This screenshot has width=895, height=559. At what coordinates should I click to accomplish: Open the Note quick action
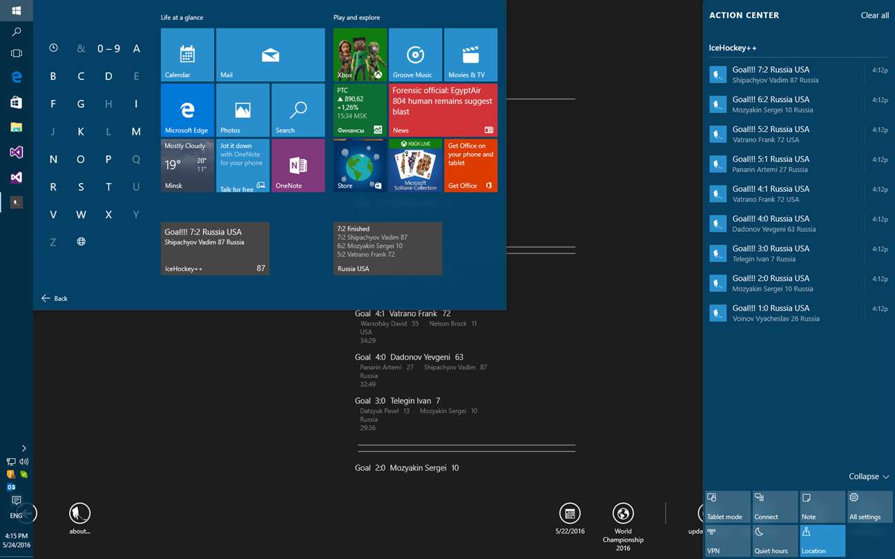[822, 507]
